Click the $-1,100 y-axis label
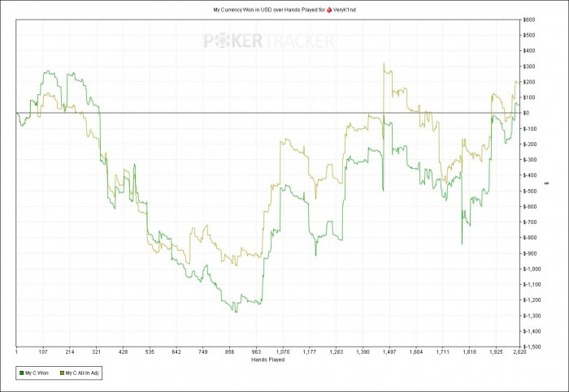Screen dimensions: 569x392 [x=532, y=285]
